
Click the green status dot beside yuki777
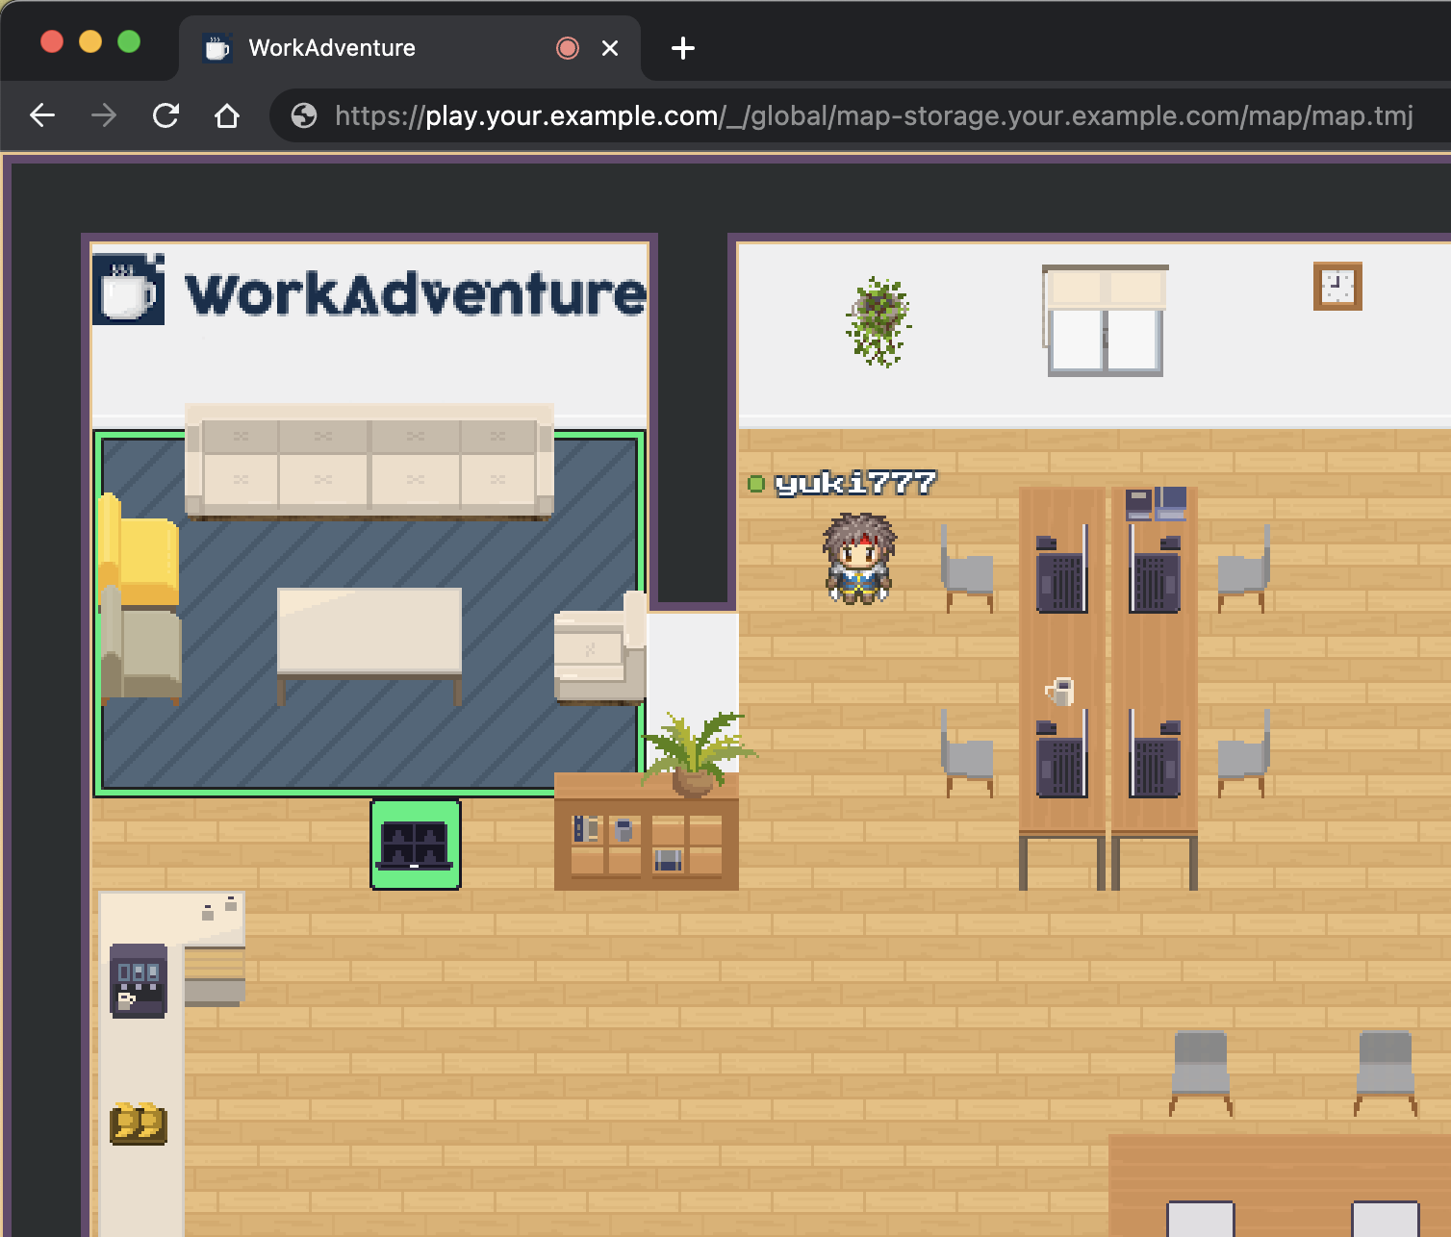pyautogui.click(x=756, y=484)
